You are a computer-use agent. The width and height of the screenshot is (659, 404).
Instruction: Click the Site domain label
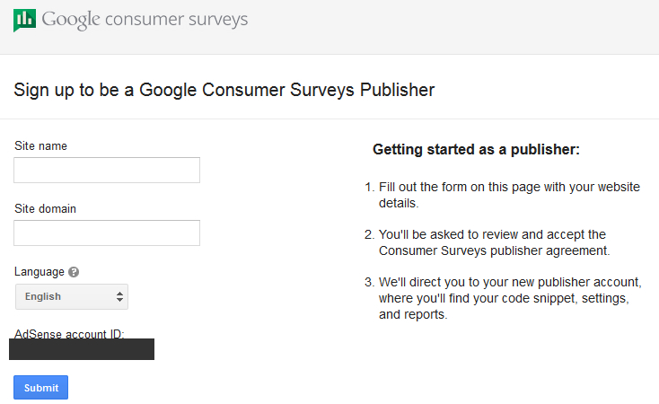click(45, 209)
